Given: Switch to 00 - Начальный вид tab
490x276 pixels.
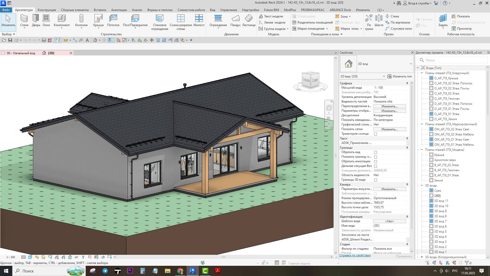Looking at the screenshot, I should [21, 53].
